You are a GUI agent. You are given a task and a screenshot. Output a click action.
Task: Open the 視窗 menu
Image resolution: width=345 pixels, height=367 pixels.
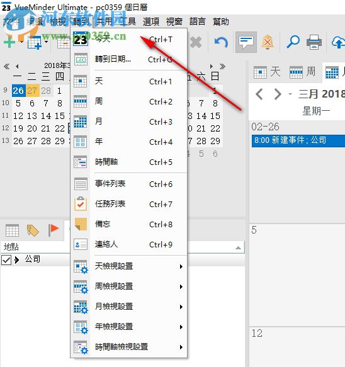(x=174, y=22)
